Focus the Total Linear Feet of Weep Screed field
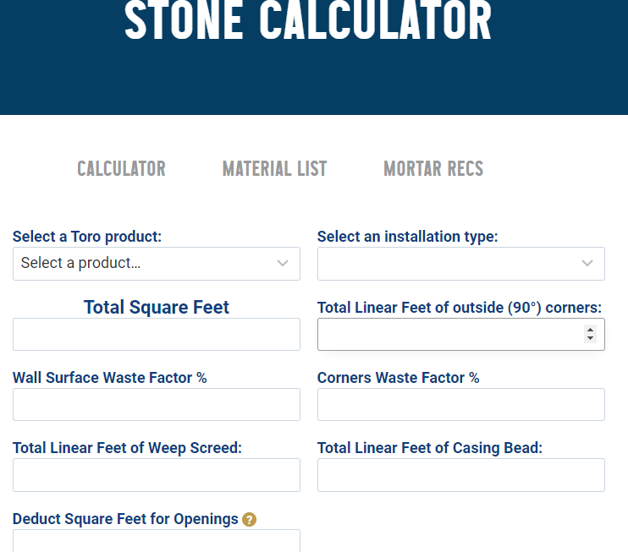The width and height of the screenshot is (628, 552). coord(157,475)
